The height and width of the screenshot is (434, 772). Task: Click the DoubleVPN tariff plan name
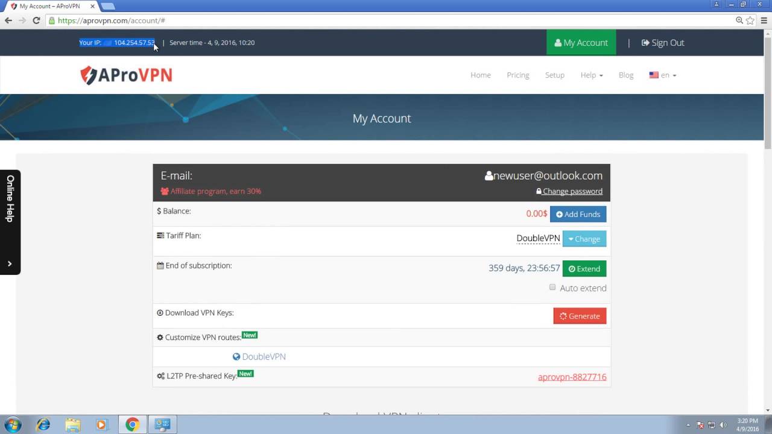(x=538, y=238)
